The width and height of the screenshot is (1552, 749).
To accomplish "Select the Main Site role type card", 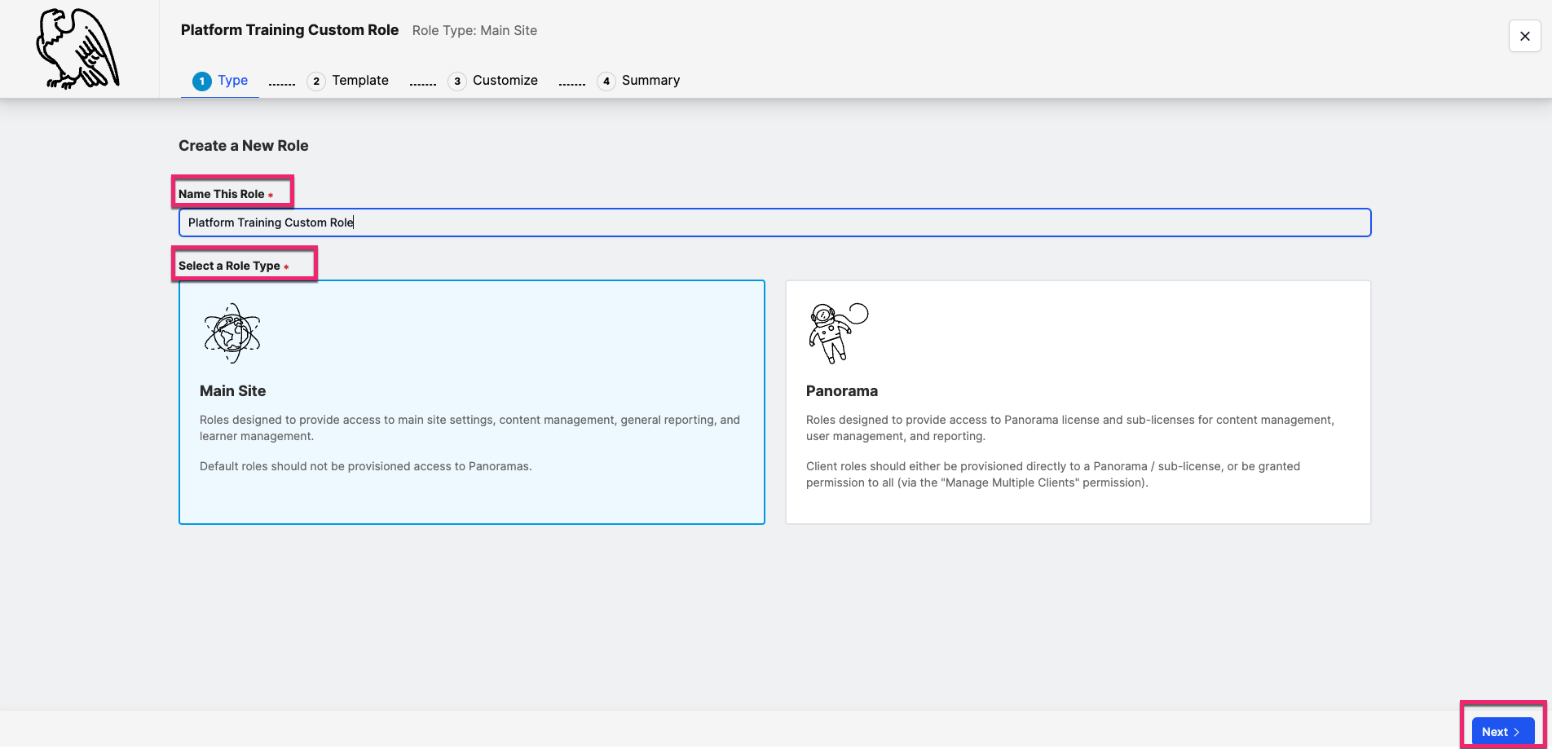I will [x=472, y=402].
